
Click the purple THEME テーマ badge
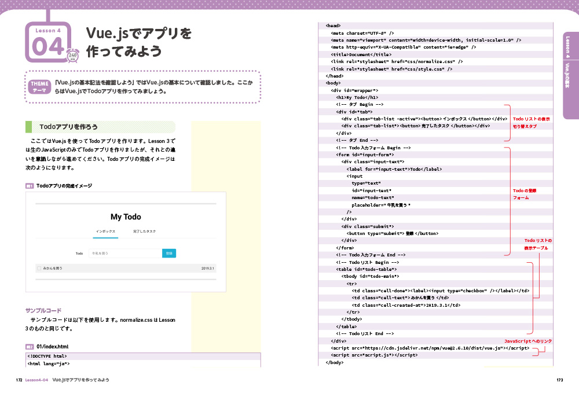click(x=39, y=87)
